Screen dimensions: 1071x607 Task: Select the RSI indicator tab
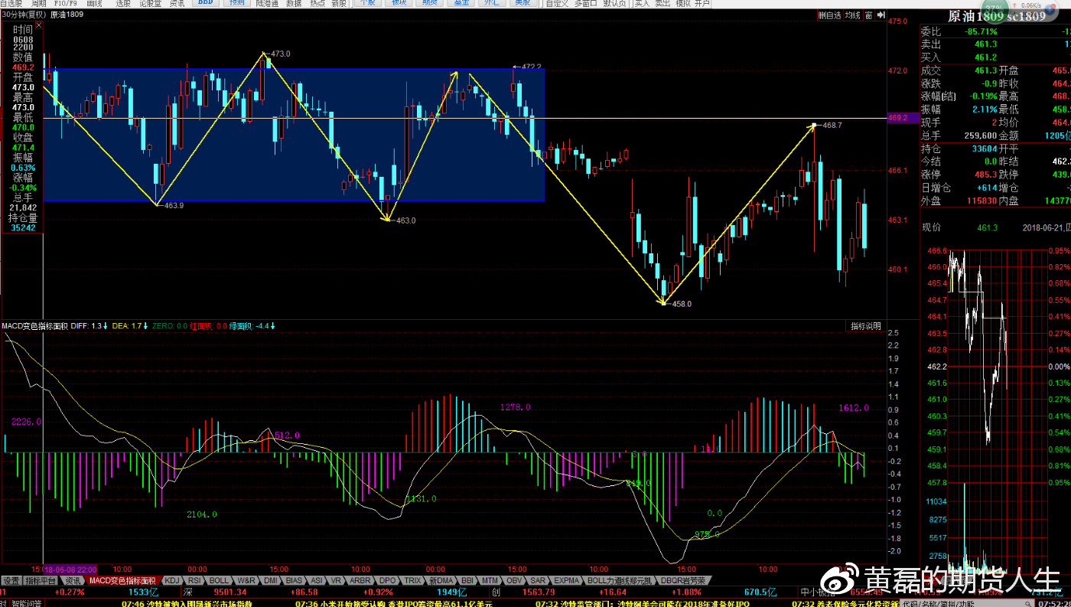pyautogui.click(x=195, y=581)
